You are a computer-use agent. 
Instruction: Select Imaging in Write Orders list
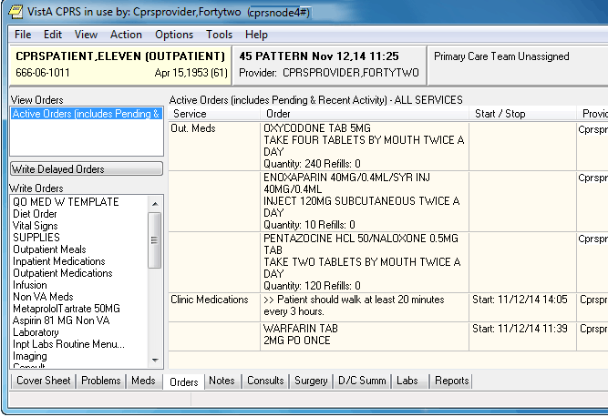point(30,356)
